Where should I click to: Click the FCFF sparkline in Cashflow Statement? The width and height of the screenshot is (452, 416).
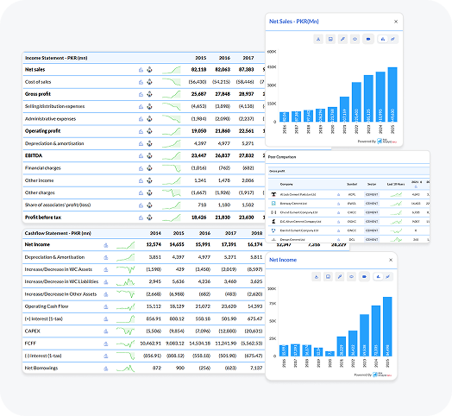[126, 344]
